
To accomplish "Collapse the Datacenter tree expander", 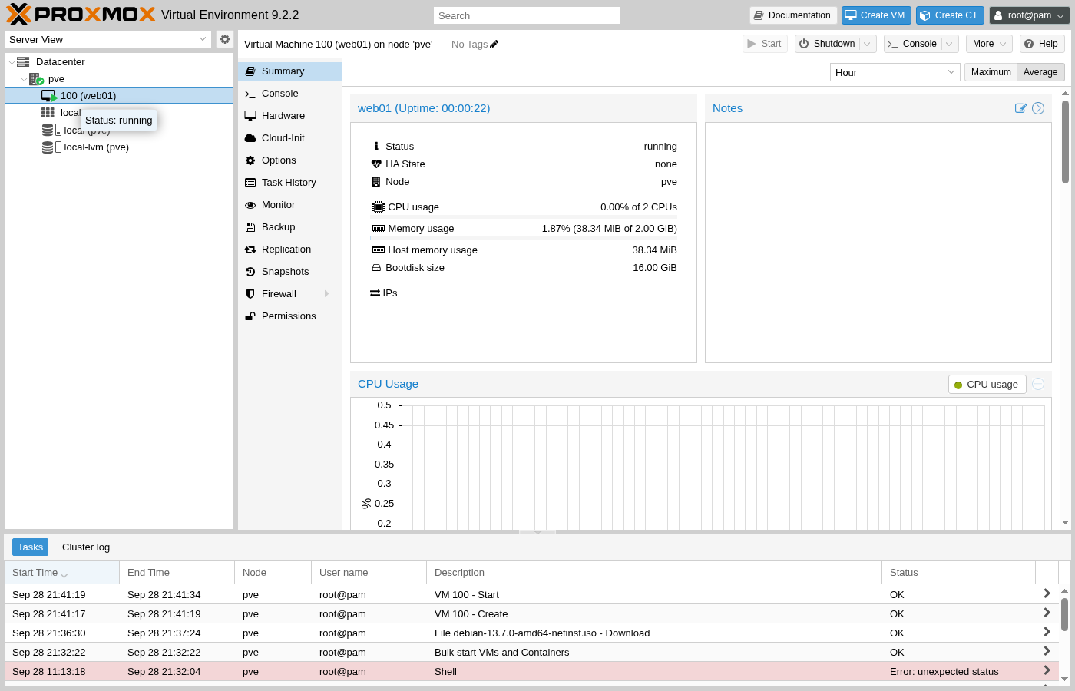I will coord(12,62).
